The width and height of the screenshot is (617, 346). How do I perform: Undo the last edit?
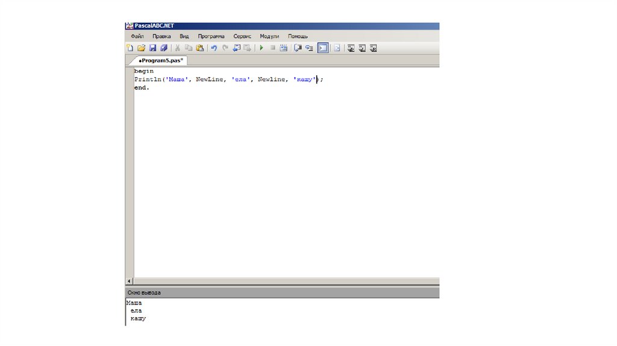pyautogui.click(x=214, y=48)
